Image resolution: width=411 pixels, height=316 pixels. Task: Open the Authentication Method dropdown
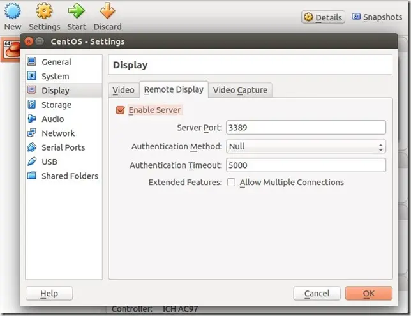[306, 146]
